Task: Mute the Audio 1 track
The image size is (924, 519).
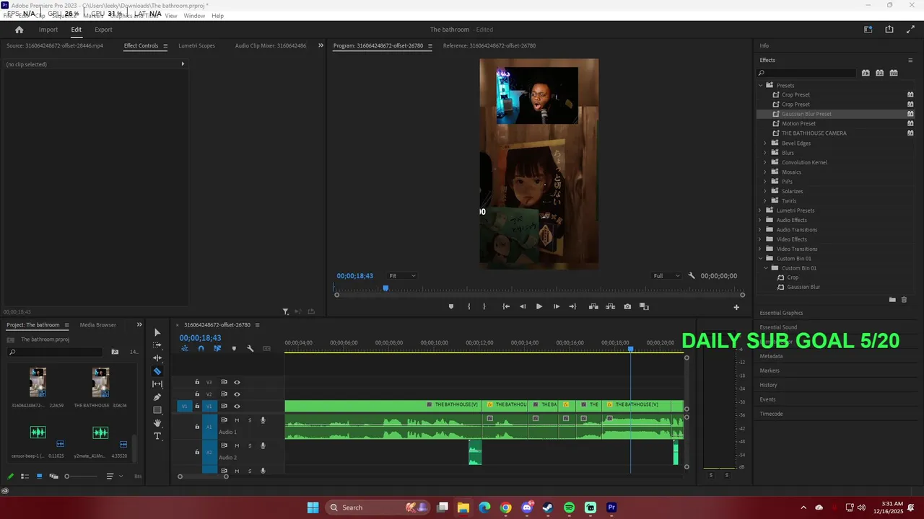Action: point(237,420)
